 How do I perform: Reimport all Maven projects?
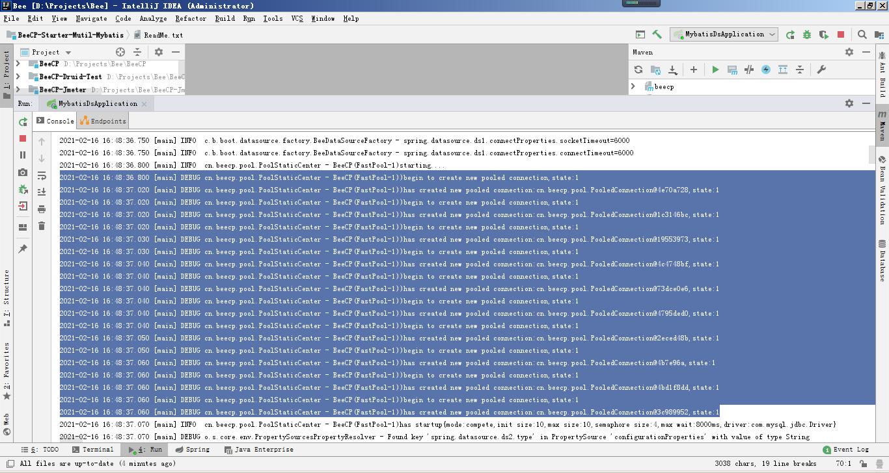[x=638, y=70]
